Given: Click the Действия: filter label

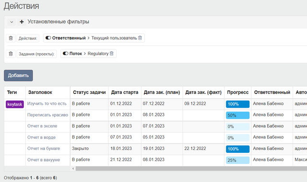Looking at the screenshot, I should [28, 38].
